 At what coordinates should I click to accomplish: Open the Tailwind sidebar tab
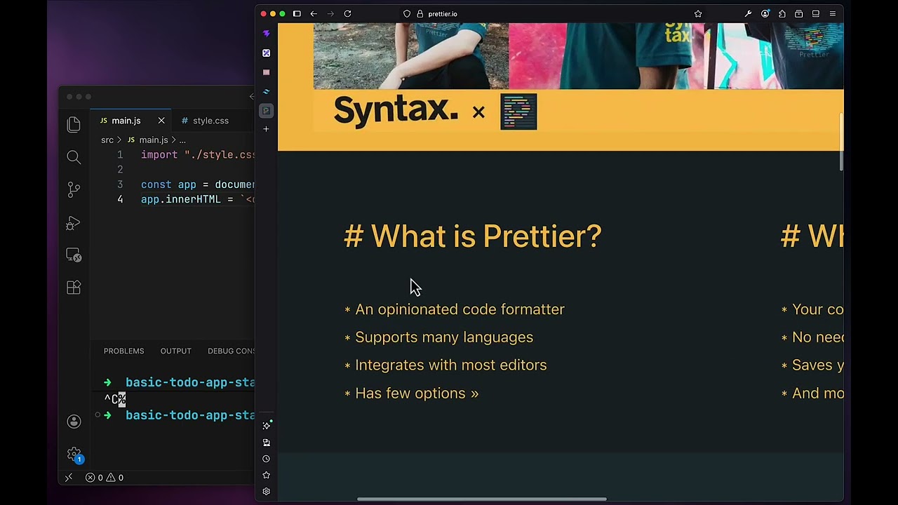(266, 91)
